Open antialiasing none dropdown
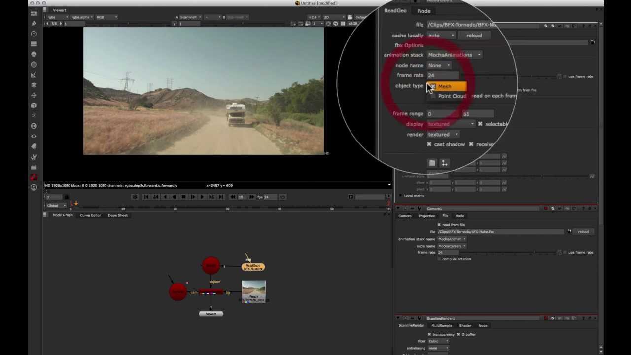The image size is (631, 355). pyautogui.click(x=438, y=348)
